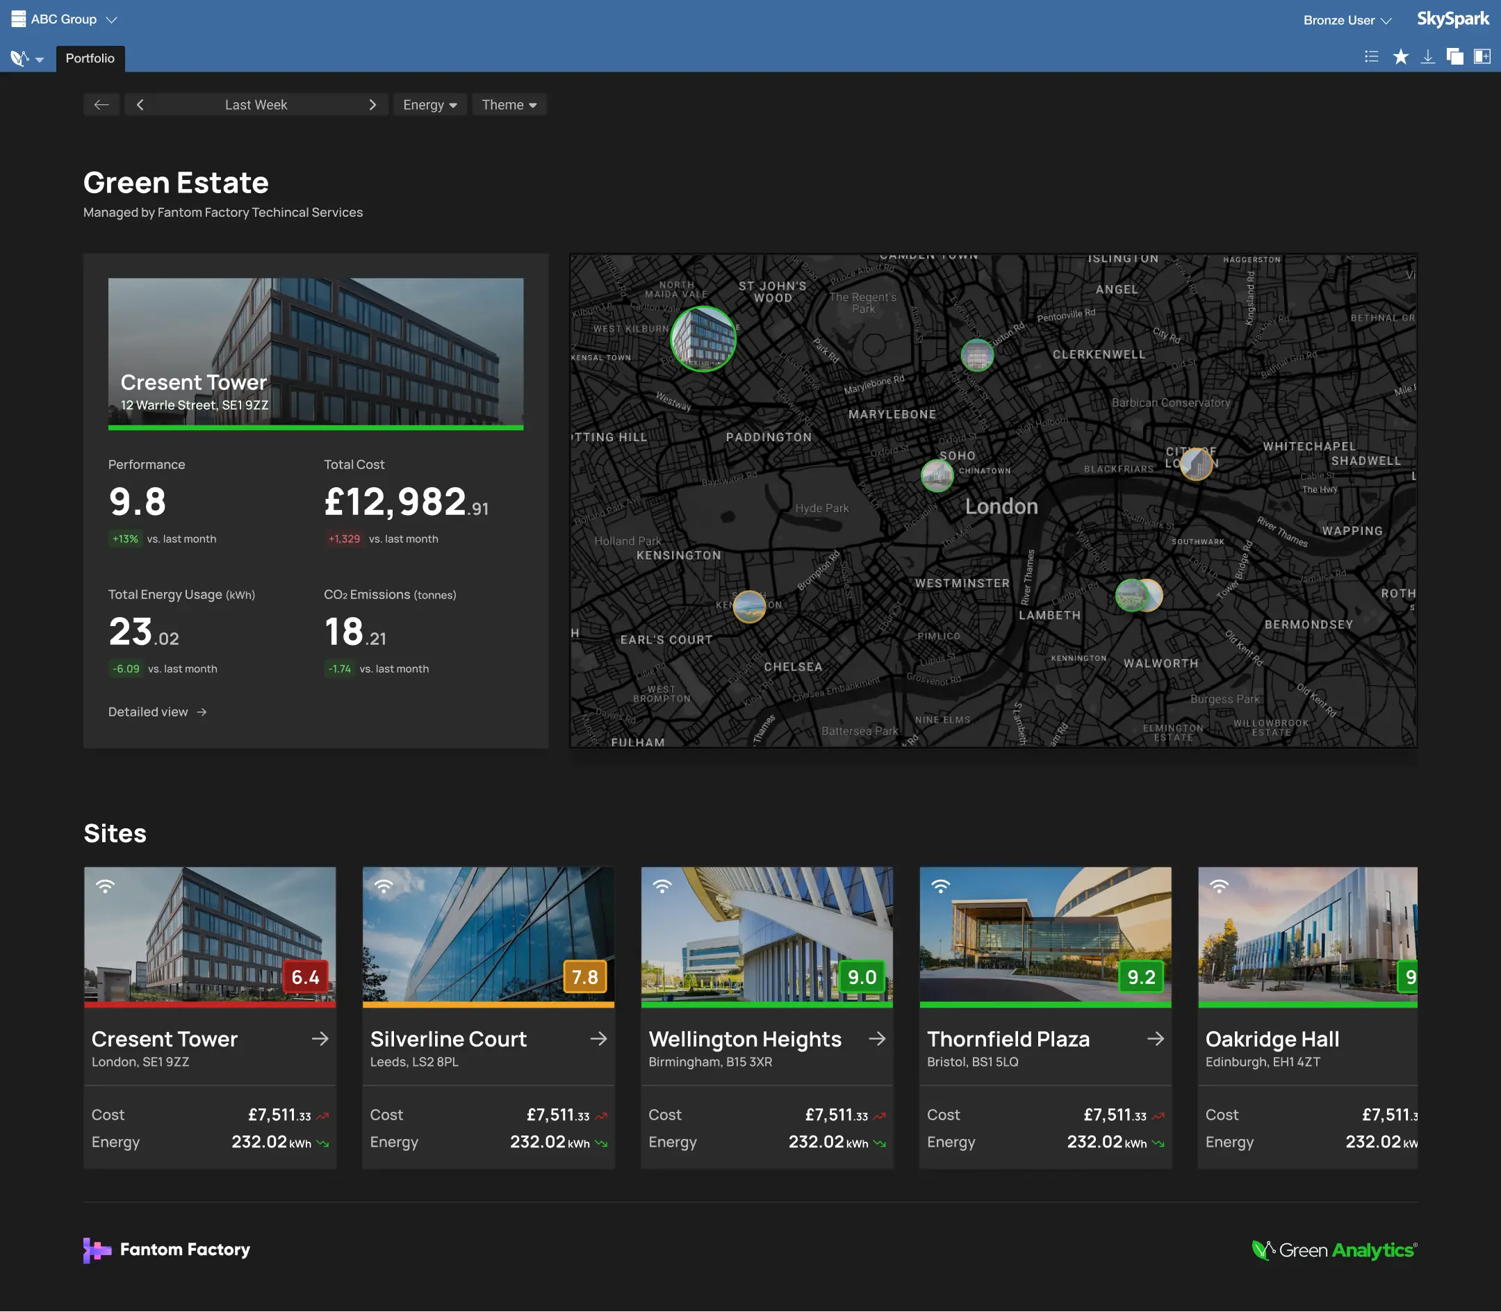Open Wellington Heights via its arrow

tap(877, 1038)
